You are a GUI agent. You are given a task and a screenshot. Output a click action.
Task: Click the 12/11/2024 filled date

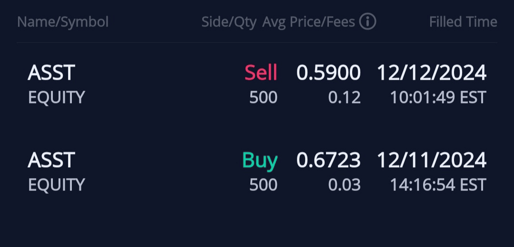pyautogui.click(x=432, y=160)
